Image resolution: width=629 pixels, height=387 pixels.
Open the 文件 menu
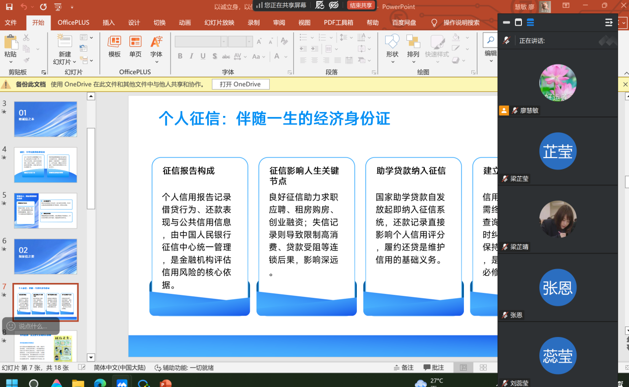[x=10, y=22]
